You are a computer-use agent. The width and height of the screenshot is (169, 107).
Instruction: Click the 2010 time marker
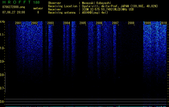tap(164, 23)
